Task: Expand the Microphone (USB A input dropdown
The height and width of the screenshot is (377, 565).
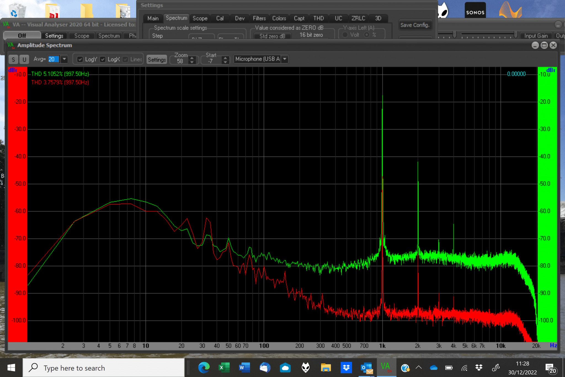Action: [x=285, y=59]
